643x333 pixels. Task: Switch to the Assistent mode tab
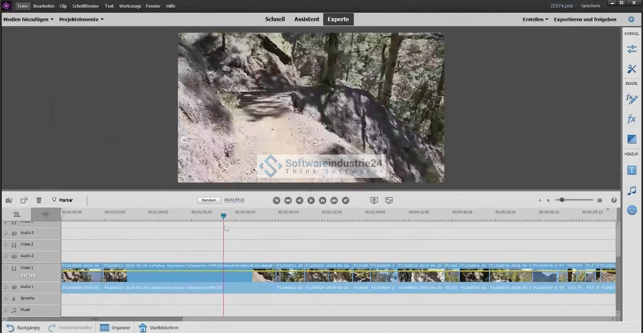[307, 19]
